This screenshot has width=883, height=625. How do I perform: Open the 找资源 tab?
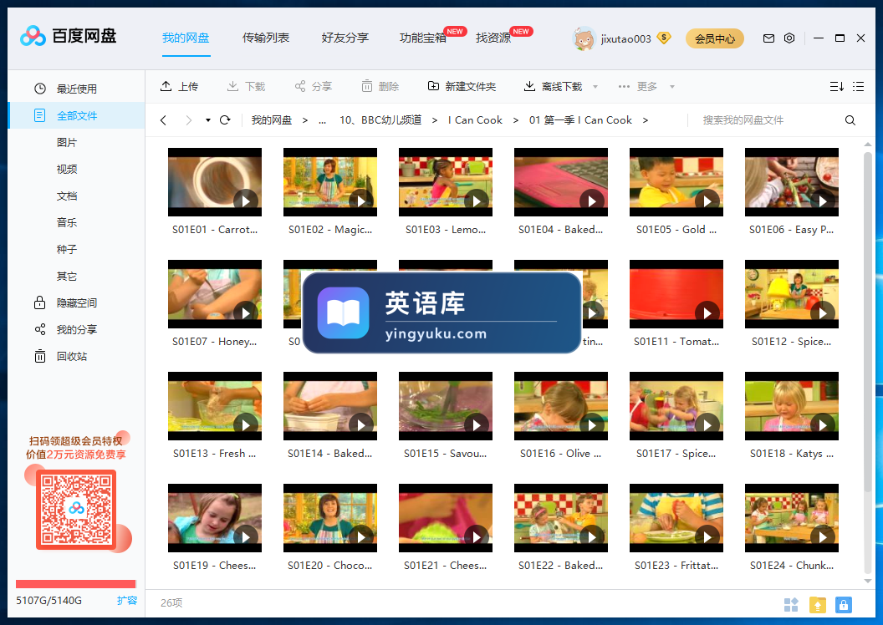click(493, 38)
